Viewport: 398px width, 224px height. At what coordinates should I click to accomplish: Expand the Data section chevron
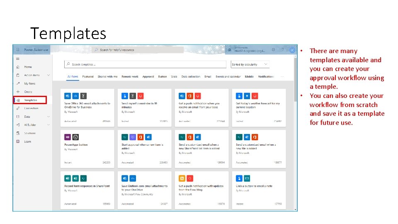pos(48,117)
